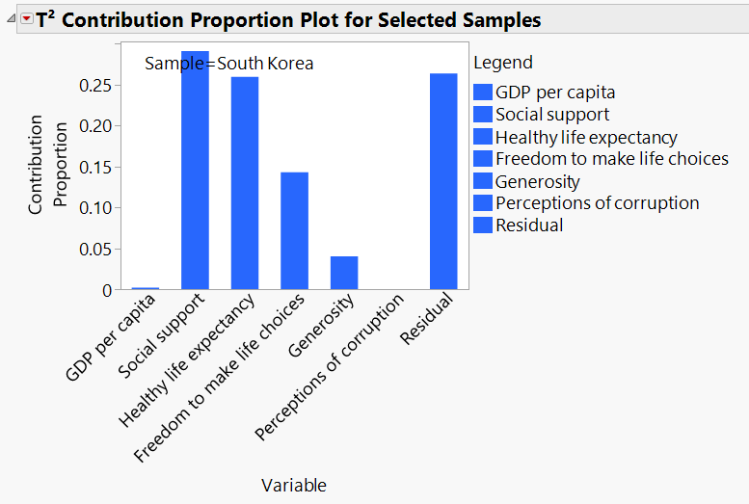Click the Generosity legend color swatch
749x504 pixels.
click(483, 181)
